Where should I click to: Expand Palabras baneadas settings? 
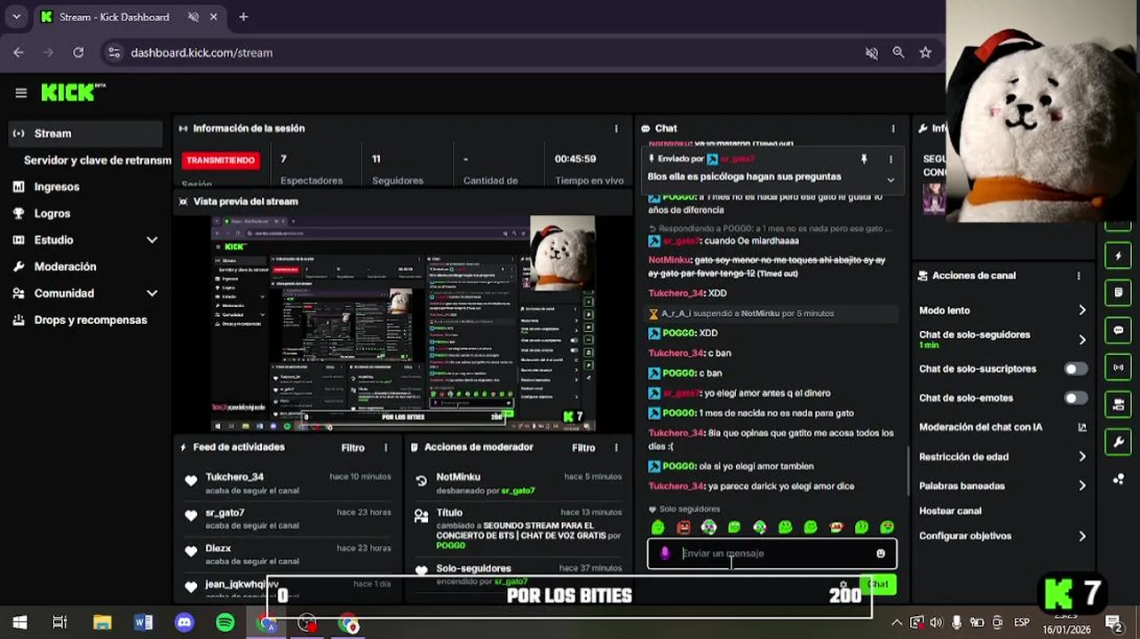(1082, 485)
